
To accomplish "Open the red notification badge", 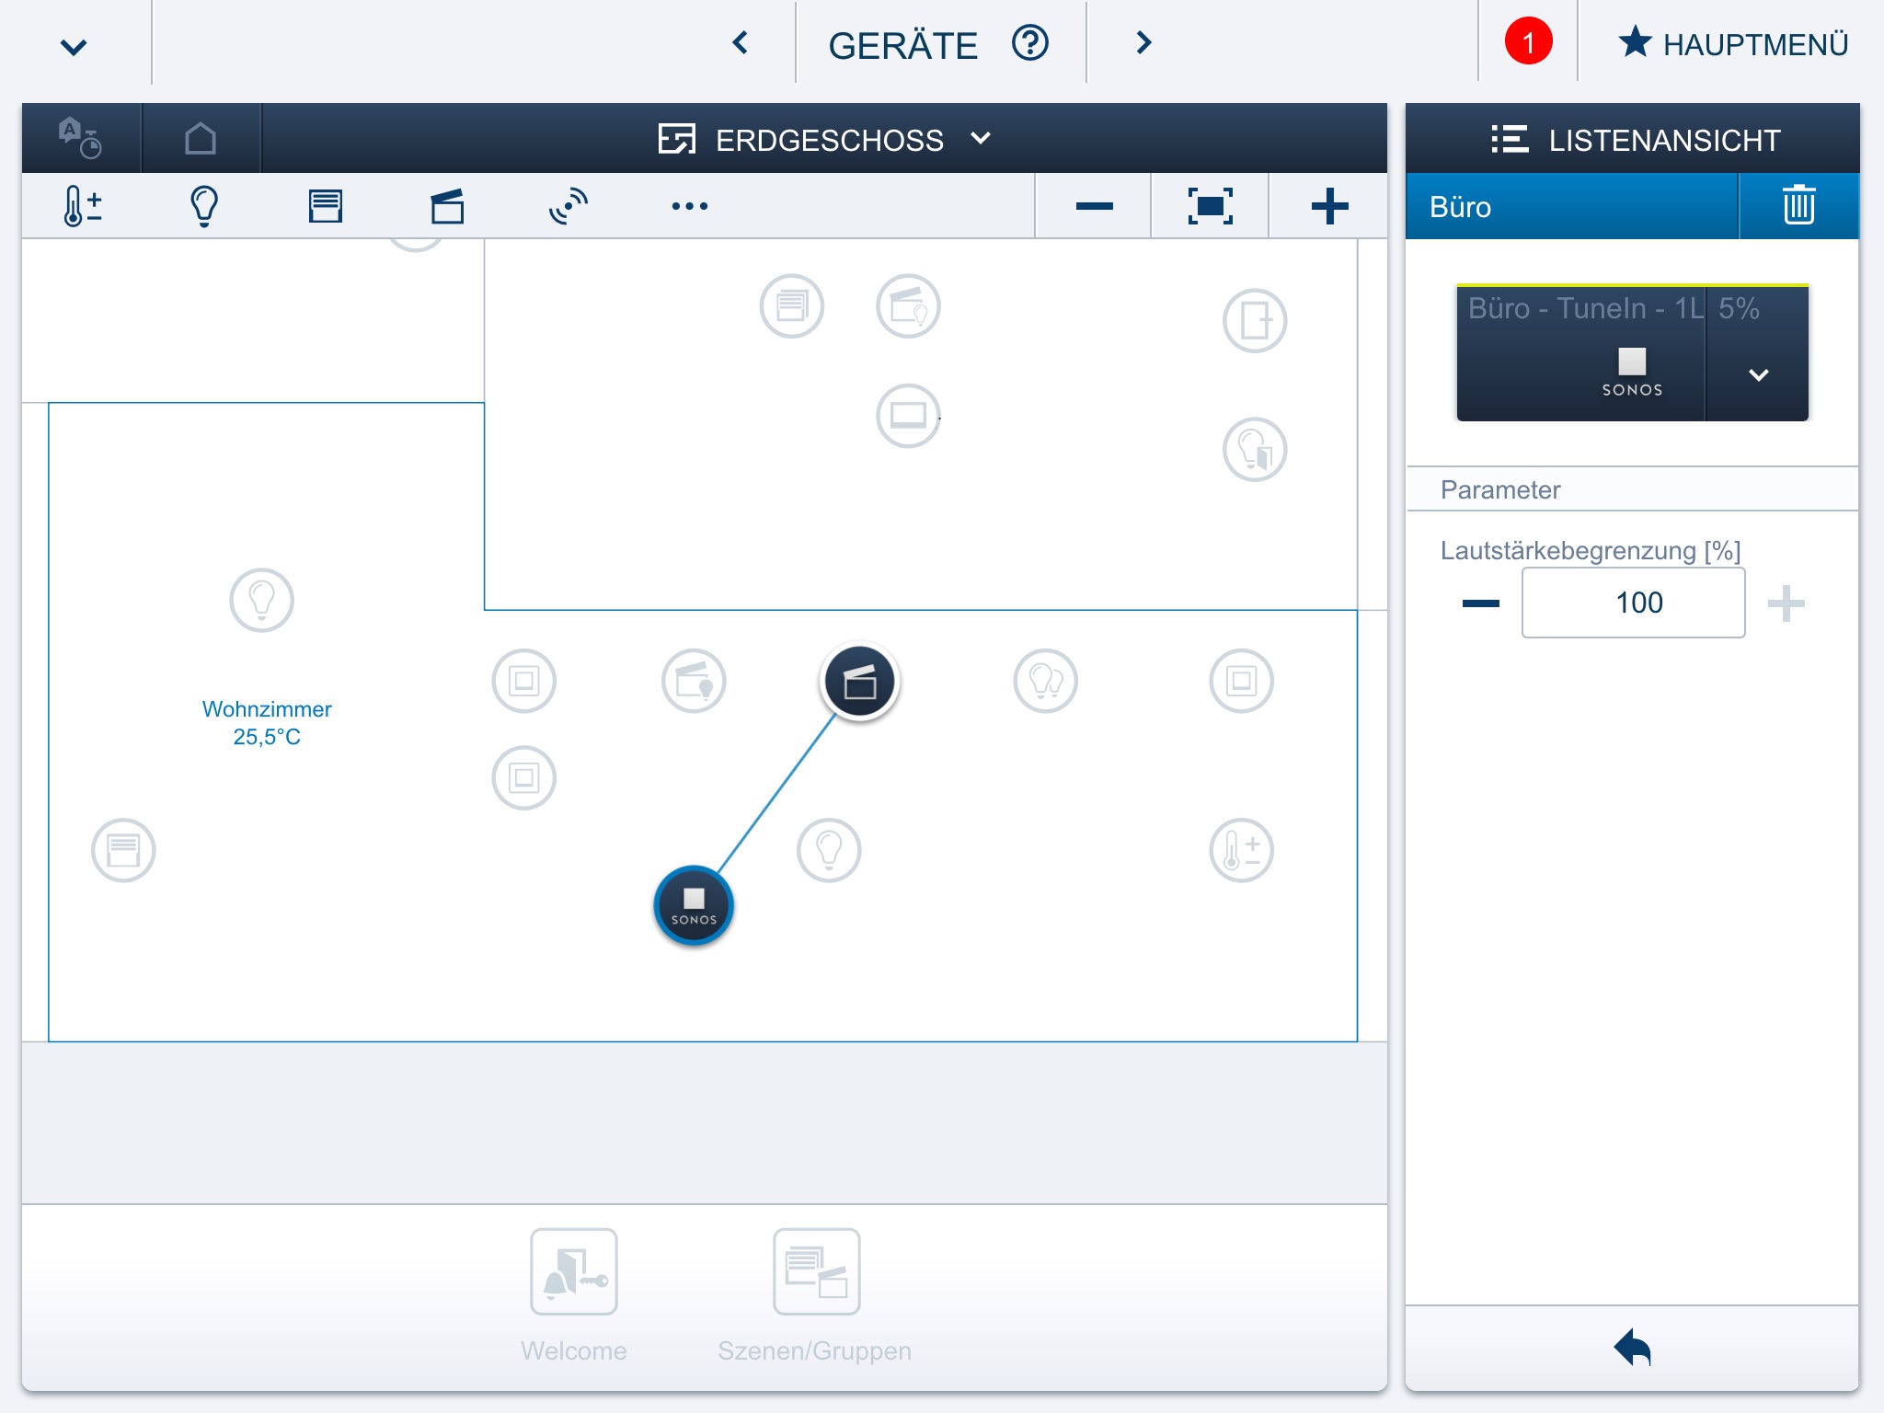I will (x=1528, y=42).
